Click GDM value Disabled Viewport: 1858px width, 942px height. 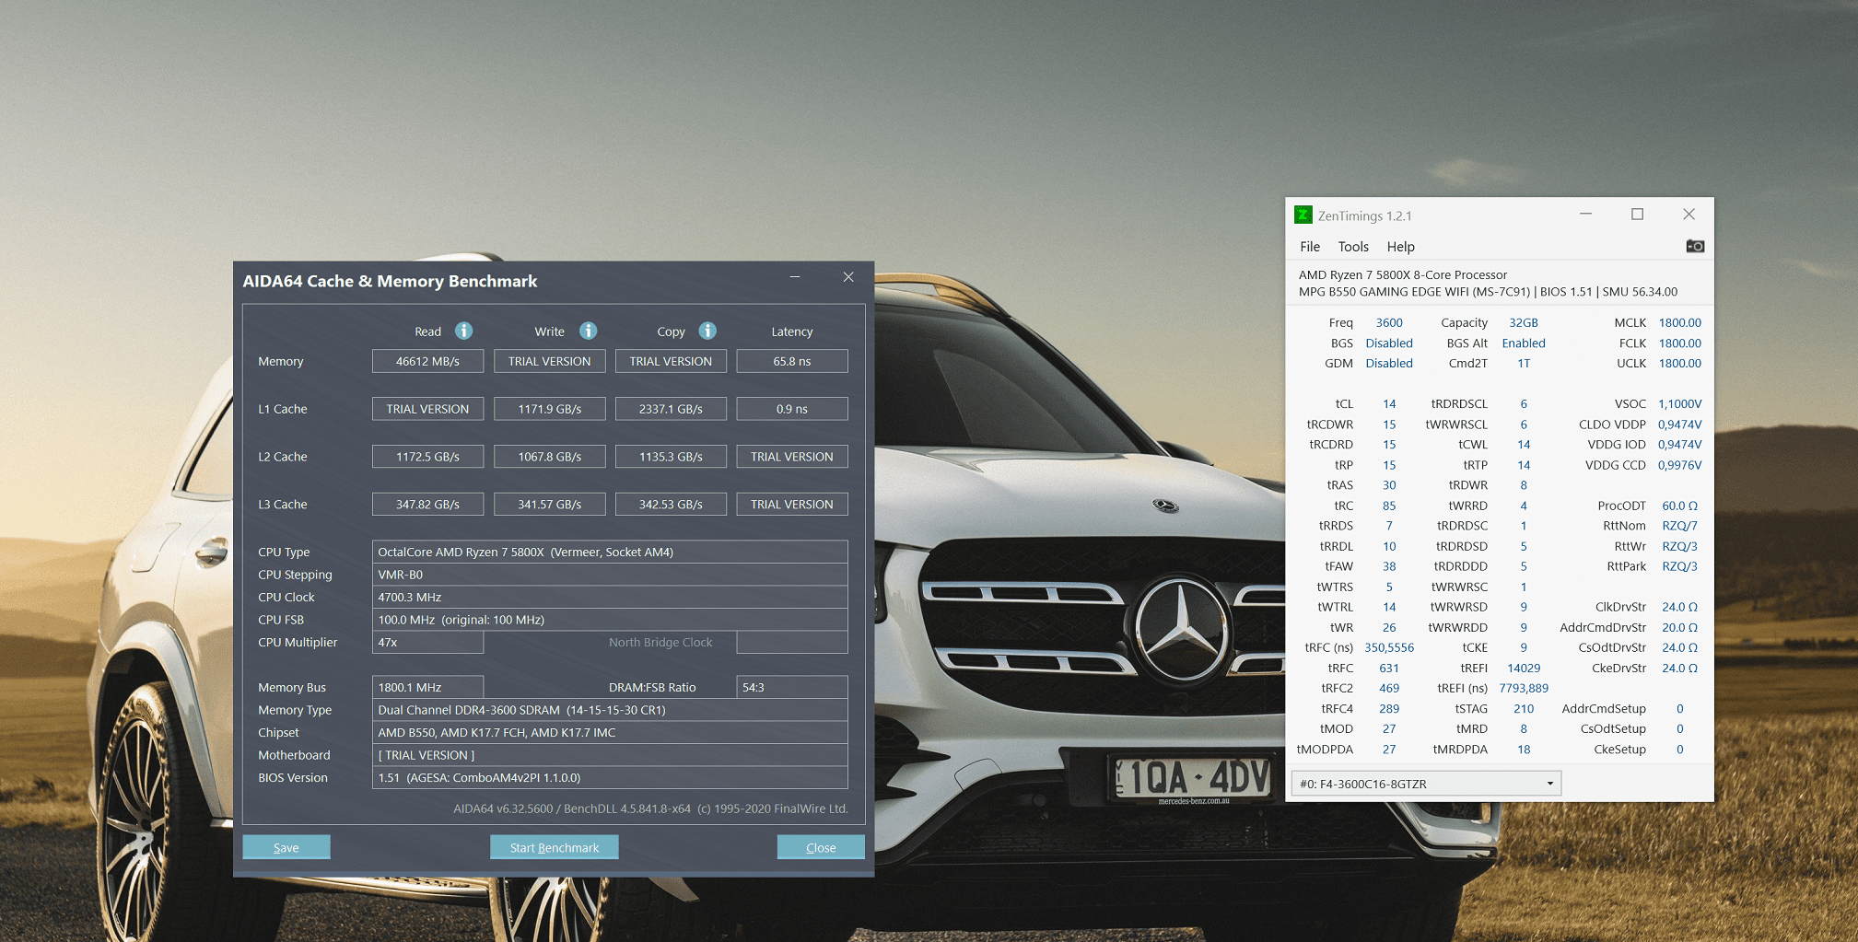(x=1389, y=363)
